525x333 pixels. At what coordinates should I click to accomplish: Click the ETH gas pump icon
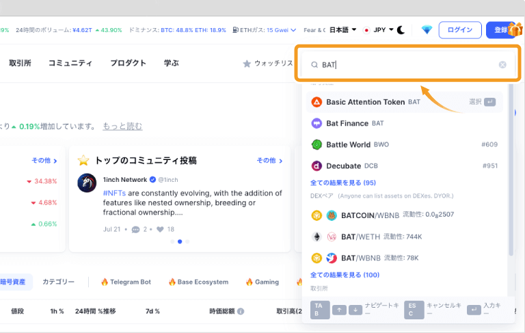click(236, 30)
